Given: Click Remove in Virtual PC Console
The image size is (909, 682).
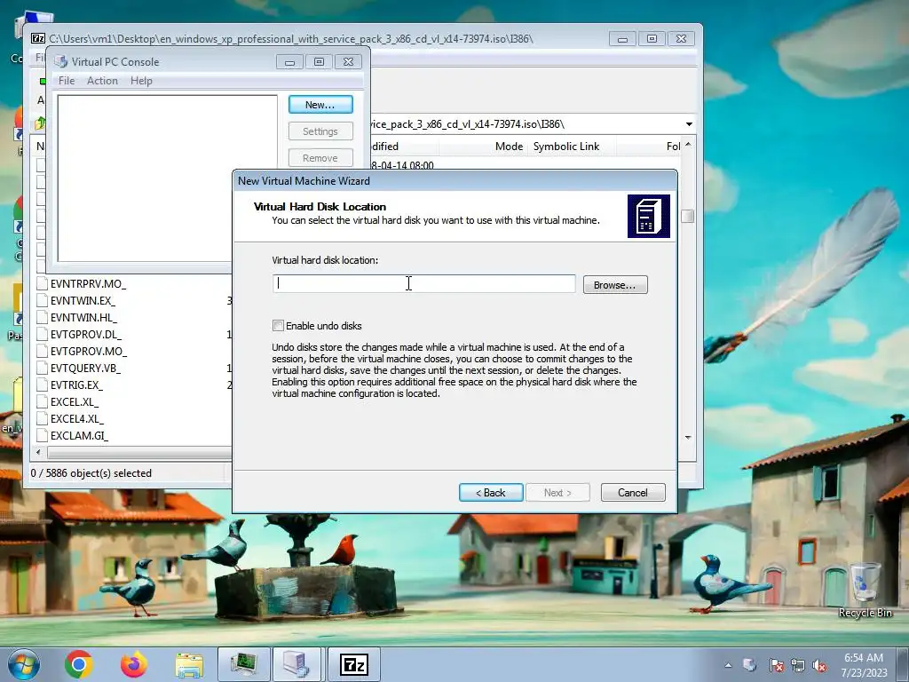Looking at the screenshot, I should tap(320, 158).
